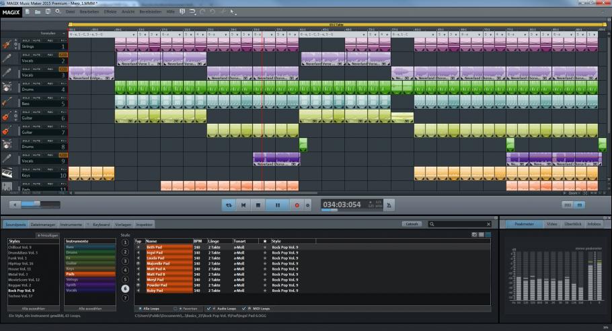Skip to start with rewind button
The width and height of the screenshot is (612, 331).
pyautogui.click(x=244, y=205)
